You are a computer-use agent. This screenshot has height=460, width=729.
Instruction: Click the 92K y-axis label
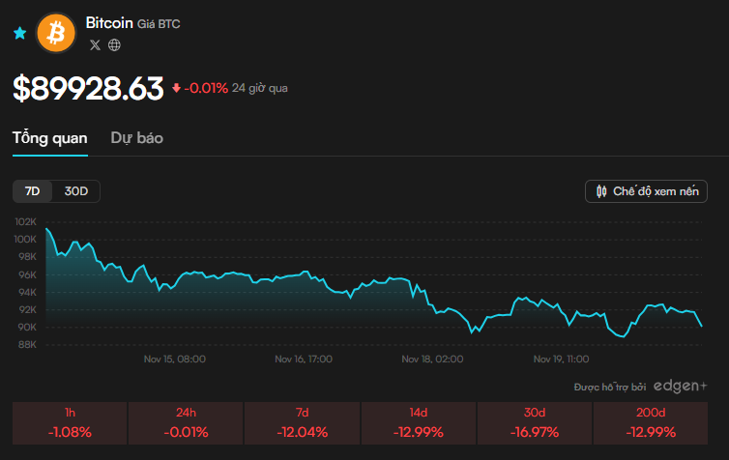pos(27,310)
